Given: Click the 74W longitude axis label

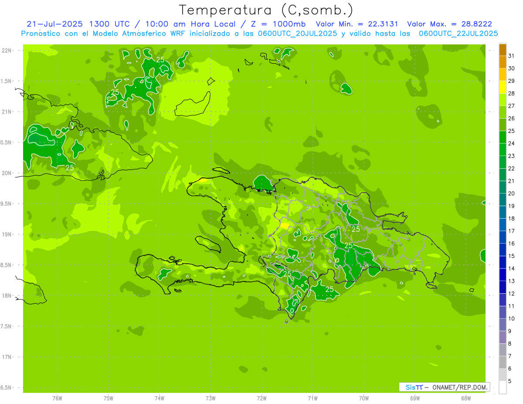Looking at the screenshot, I should point(160,398).
